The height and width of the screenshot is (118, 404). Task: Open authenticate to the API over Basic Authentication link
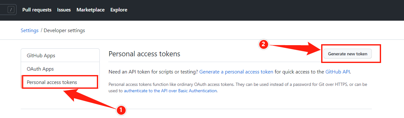pyautogui.click(x=170, y=91)
